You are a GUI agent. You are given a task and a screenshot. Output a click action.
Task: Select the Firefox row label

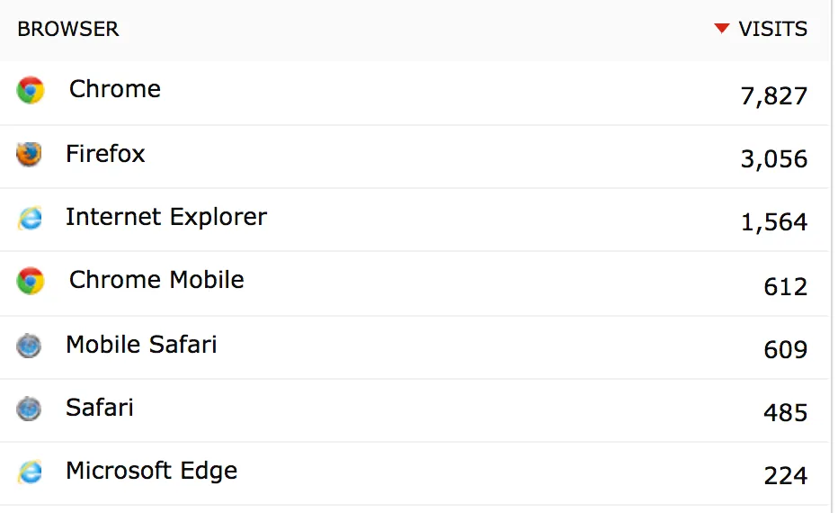tap(105, 154)
